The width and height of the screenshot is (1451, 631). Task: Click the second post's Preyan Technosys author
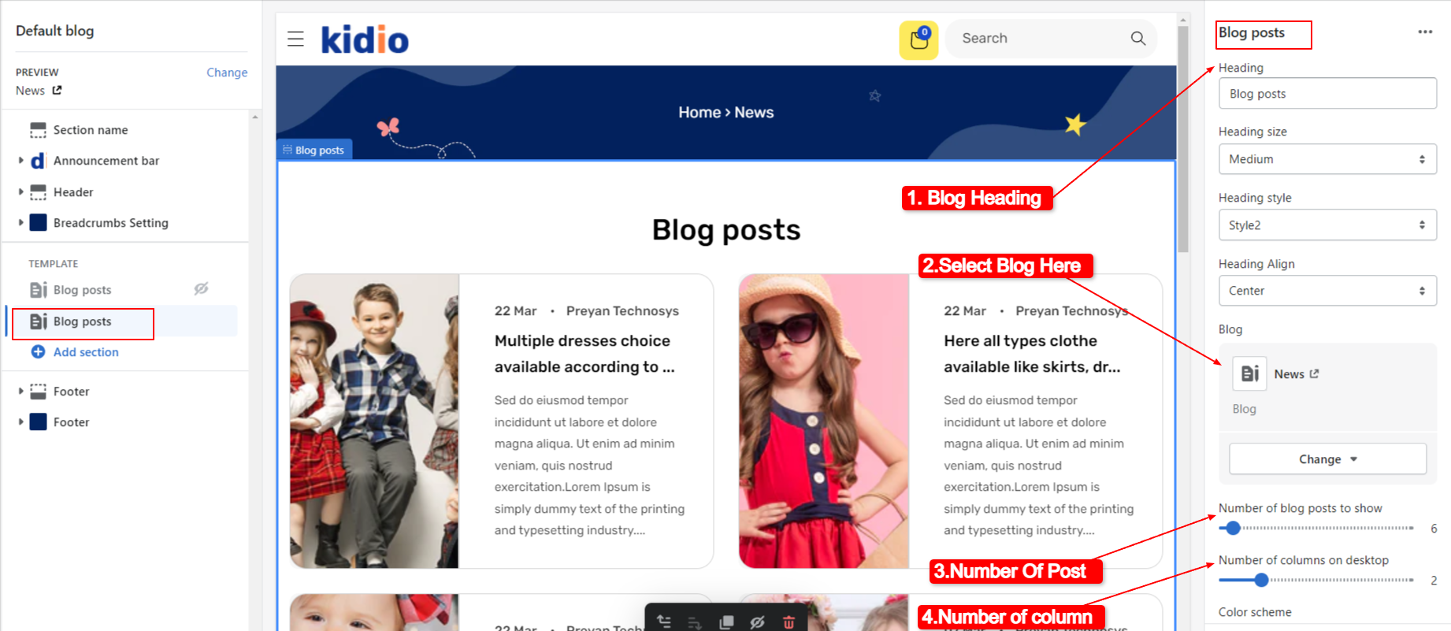1071,311
